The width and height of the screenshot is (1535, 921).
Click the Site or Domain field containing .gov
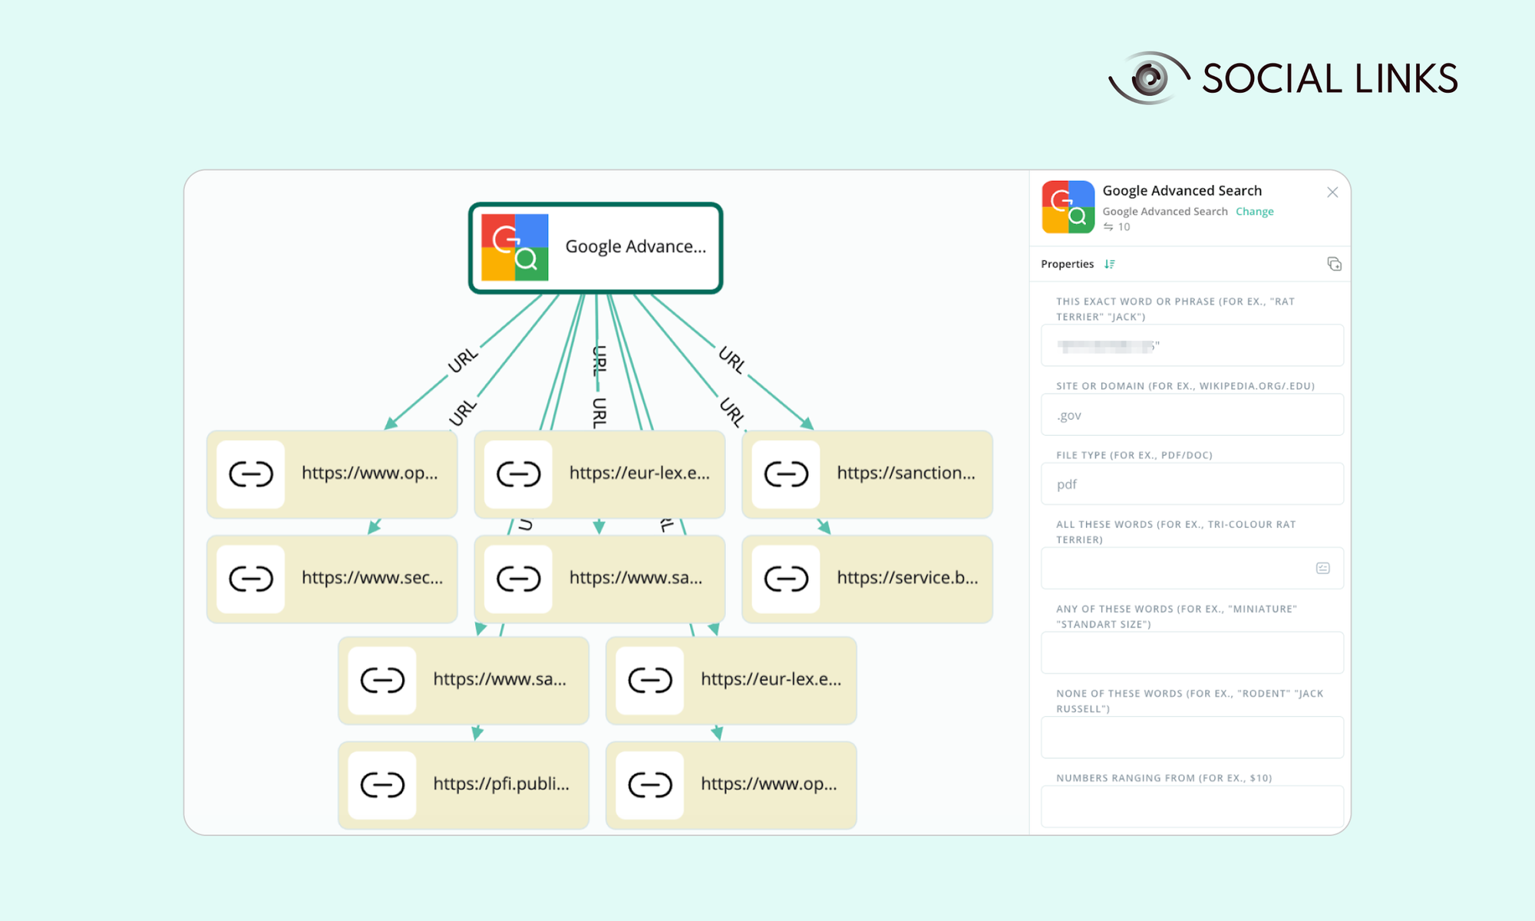click(1191, 415)
